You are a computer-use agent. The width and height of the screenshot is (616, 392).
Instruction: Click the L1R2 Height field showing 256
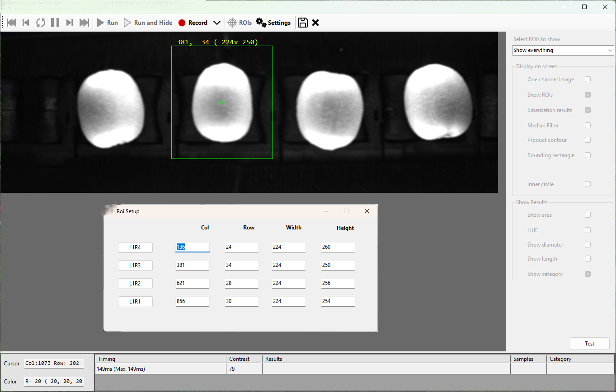click(338, 284)
